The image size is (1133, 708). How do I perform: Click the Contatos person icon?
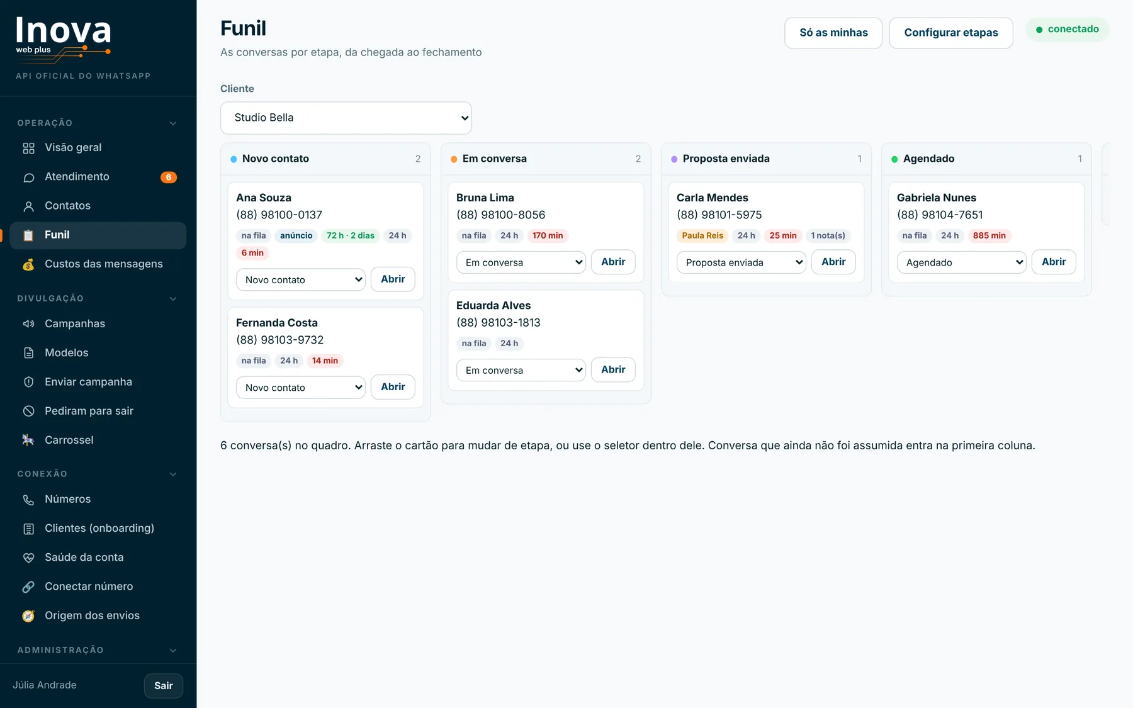(x=28, y=206)
